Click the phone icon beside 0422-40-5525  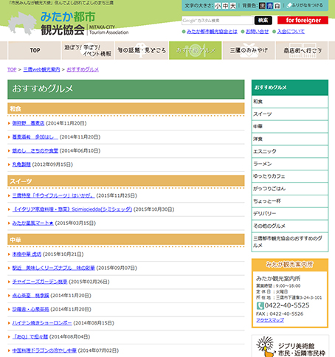point(260,305)
